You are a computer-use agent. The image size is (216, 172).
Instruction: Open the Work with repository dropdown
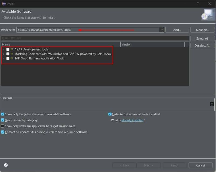tap(161, 30)
